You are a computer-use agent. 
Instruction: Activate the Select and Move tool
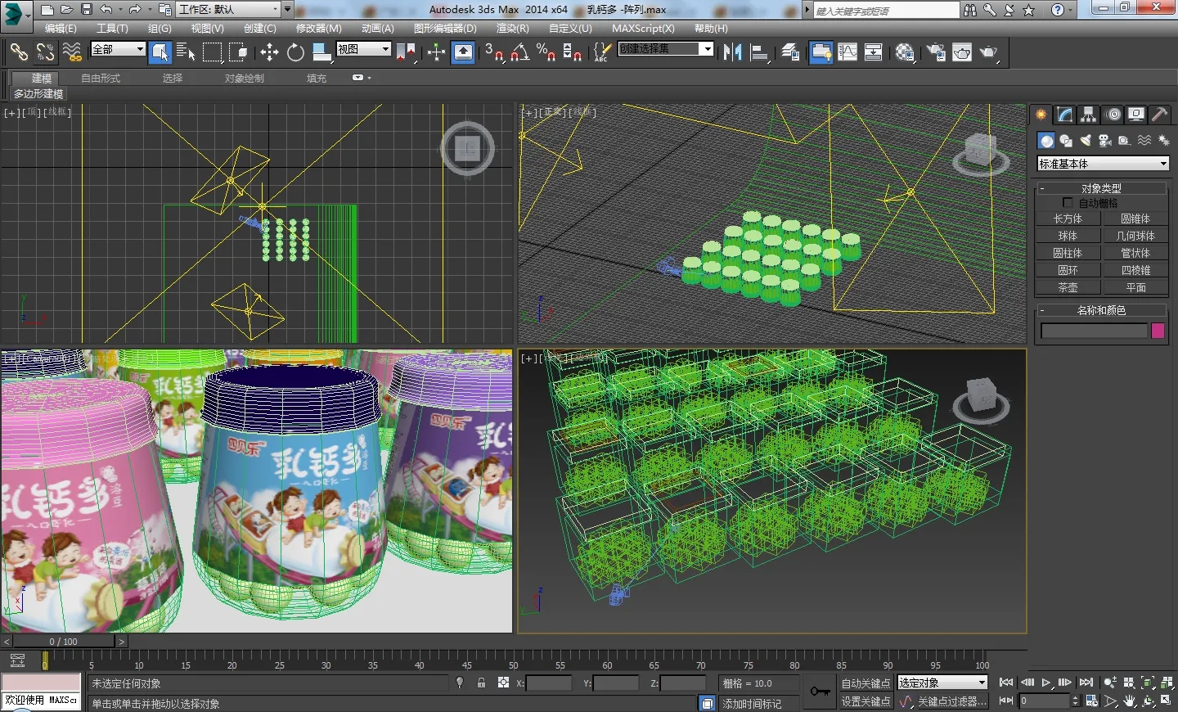pos(269,52)
